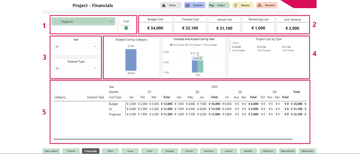This screenshot has width=360, height=154.
Task: Click the Ist row header
Action: point(110,109)
